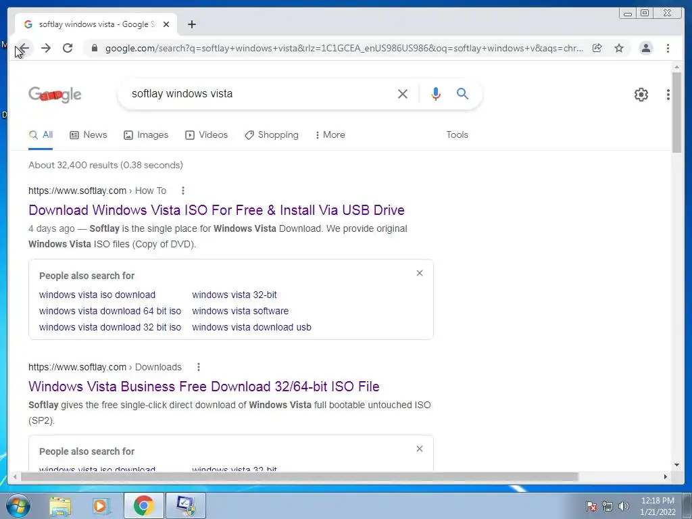Search for windows vista iso download
Image resolution: width=692 pixels, height=519 pixels.
(97, 295)
